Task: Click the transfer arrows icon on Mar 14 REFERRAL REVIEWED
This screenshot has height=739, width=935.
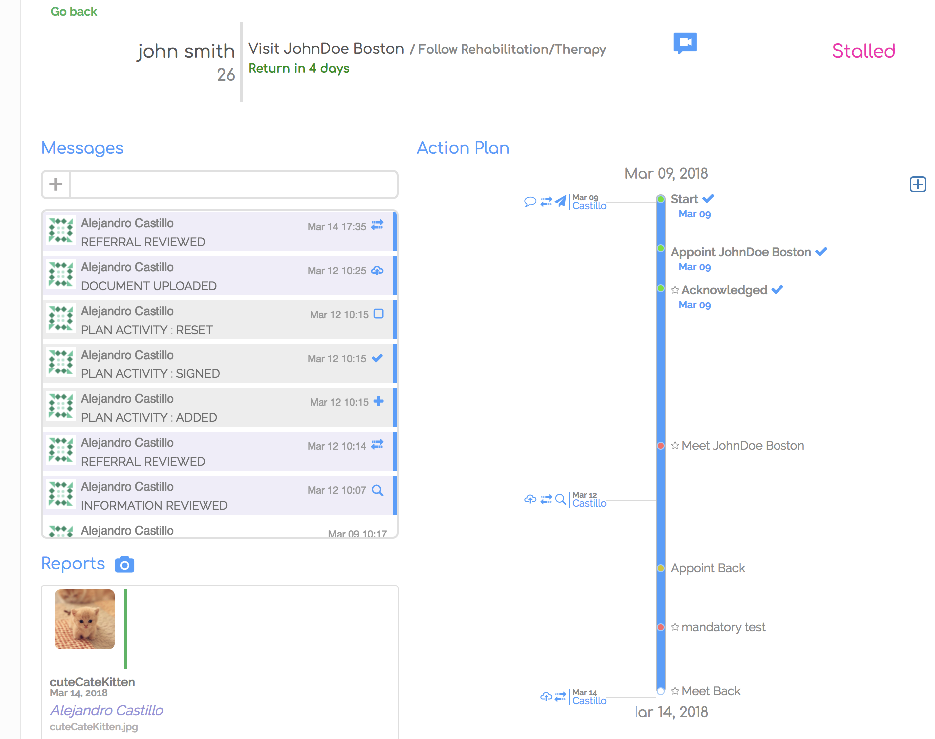Action: click(377, 226)
